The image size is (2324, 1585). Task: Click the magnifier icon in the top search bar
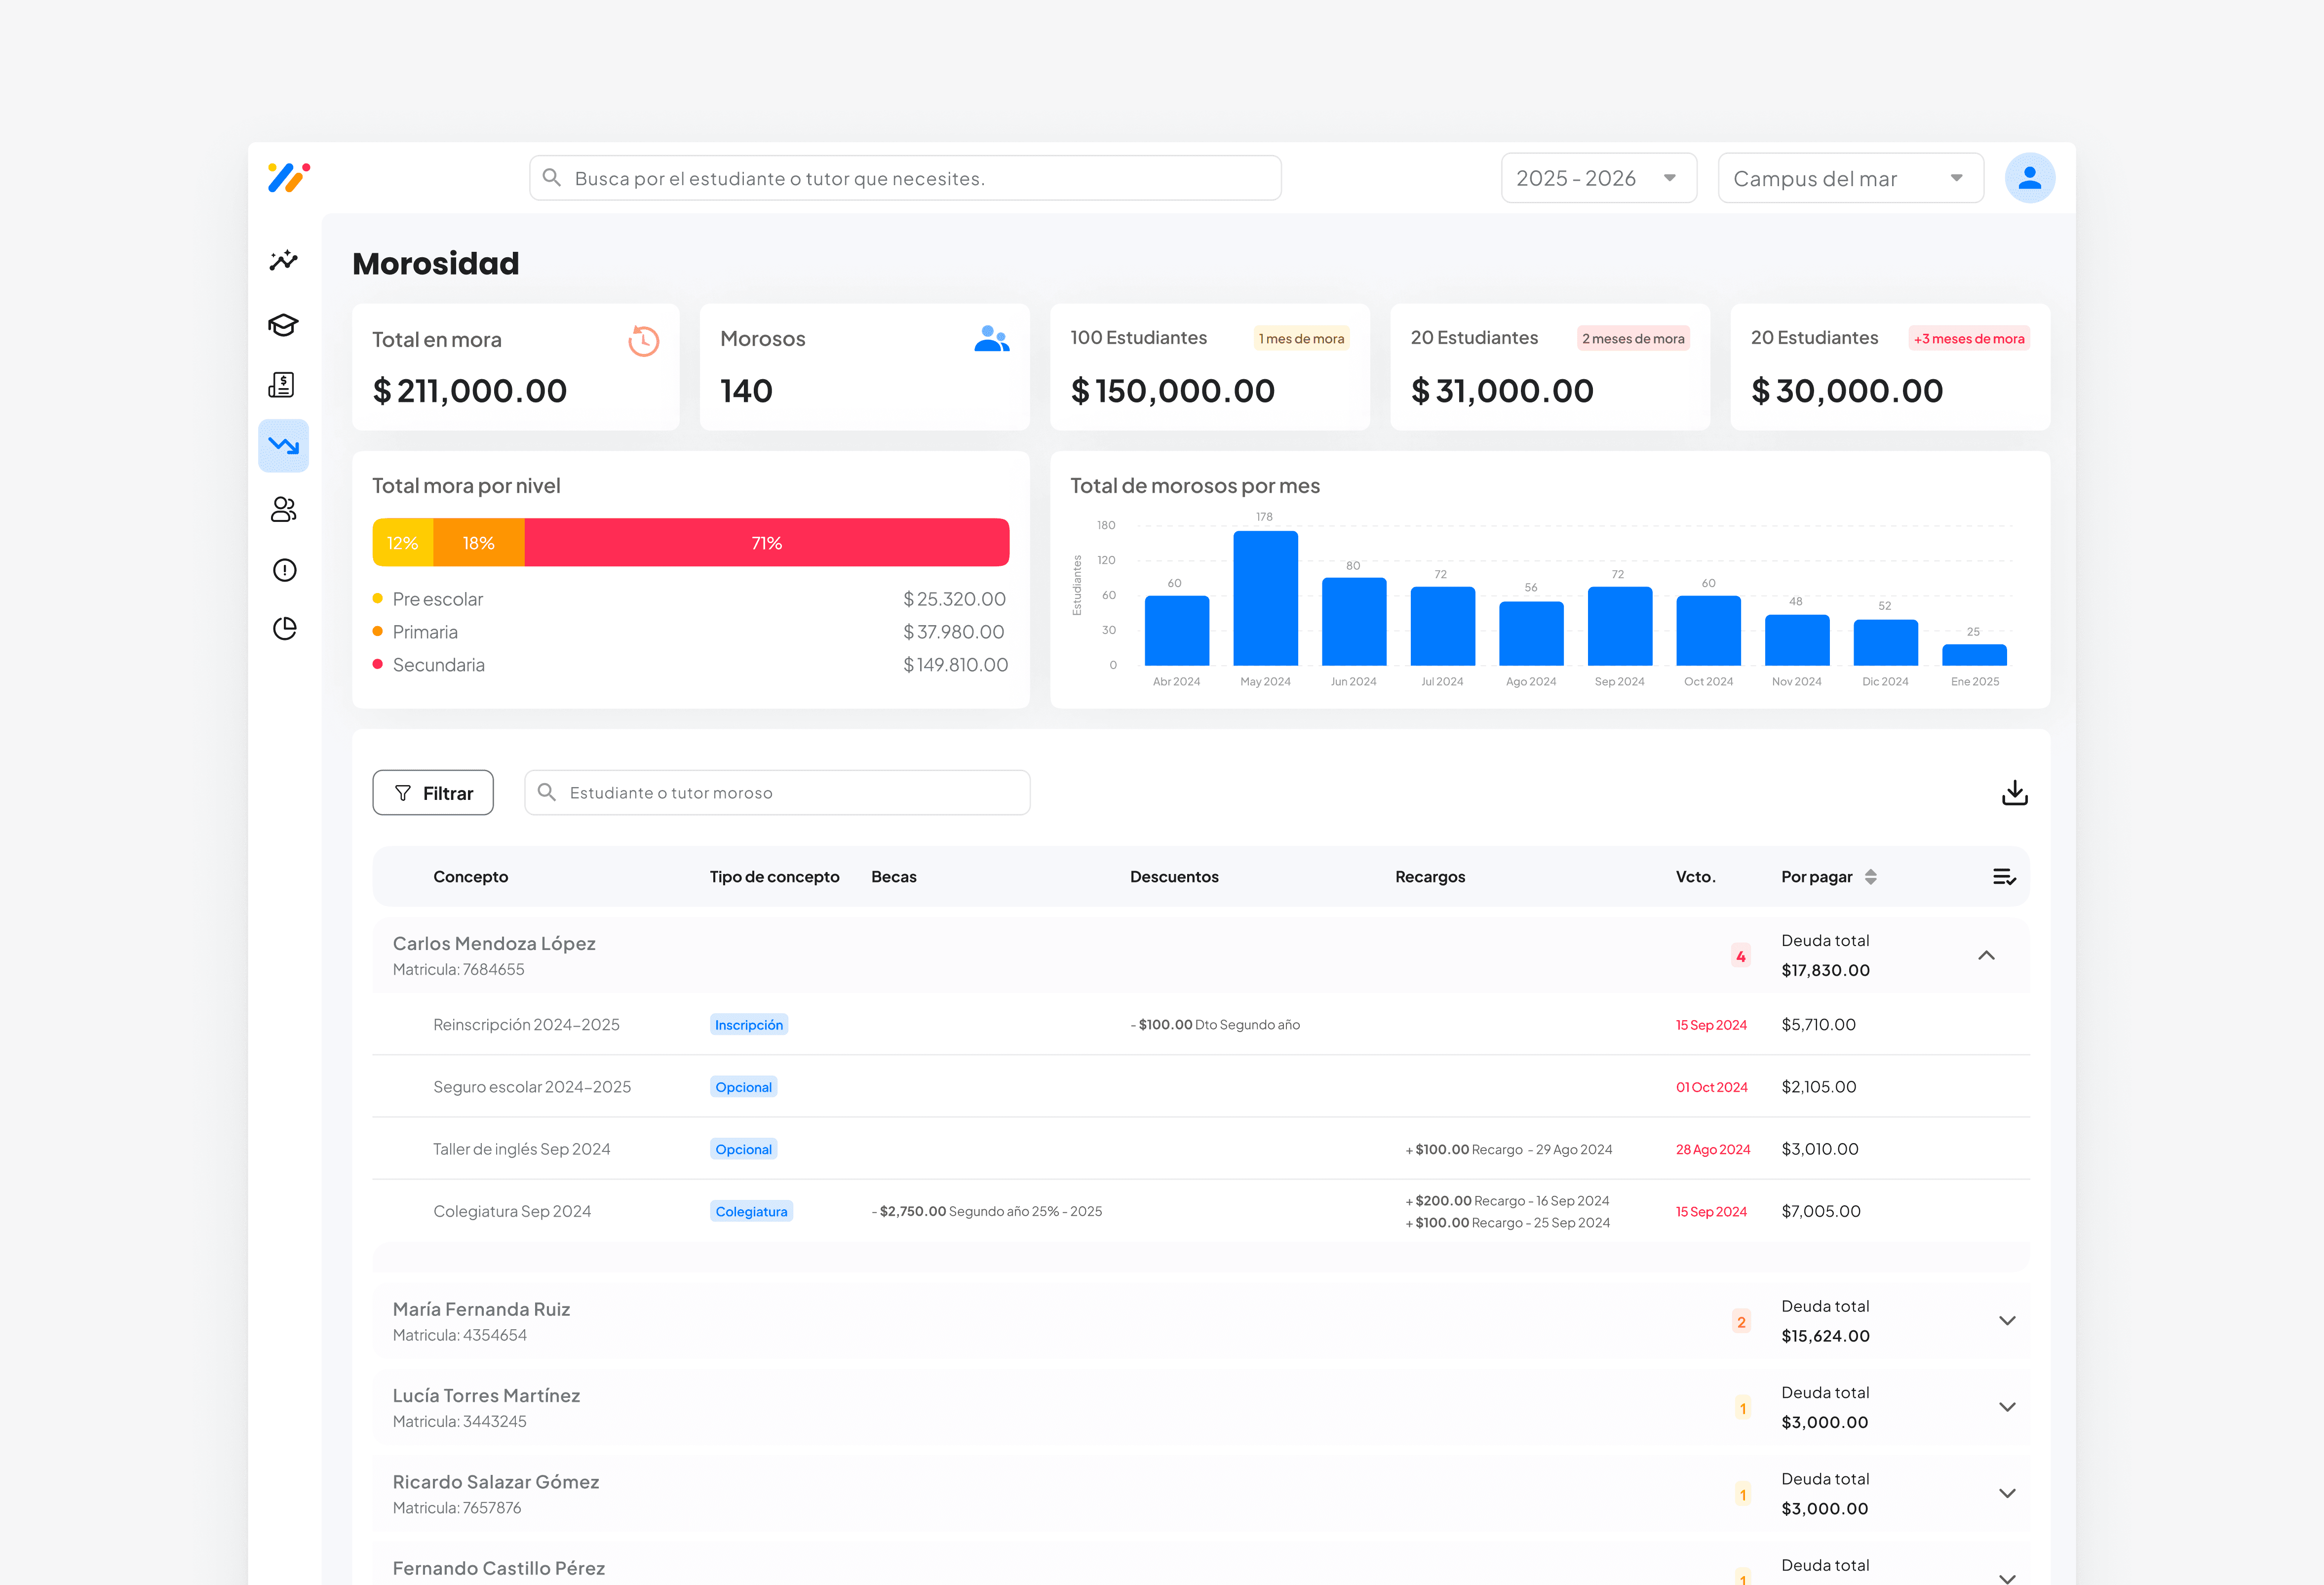click(551, 177)
